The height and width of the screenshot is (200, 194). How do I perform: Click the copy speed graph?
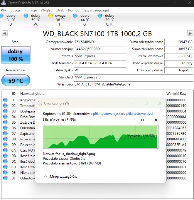coord(100,137)
